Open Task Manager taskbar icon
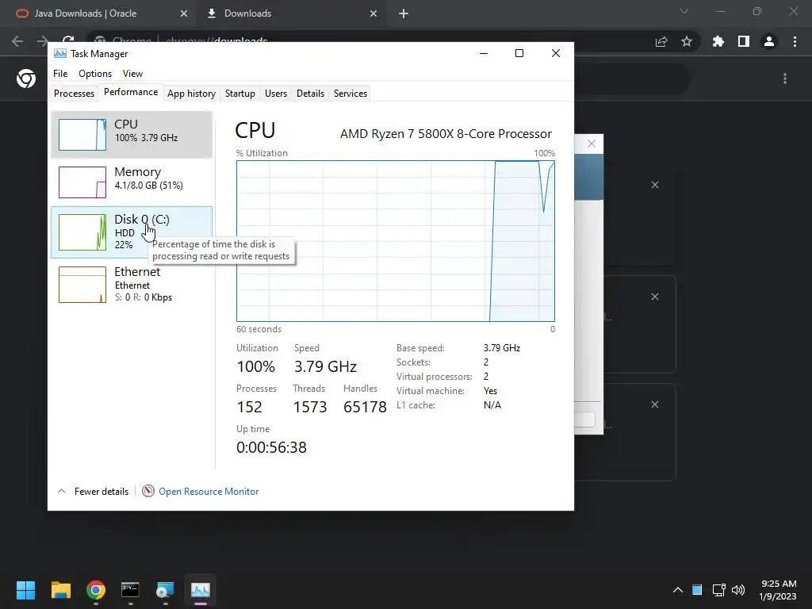This screenshot has height=609, width=812. 201,590
